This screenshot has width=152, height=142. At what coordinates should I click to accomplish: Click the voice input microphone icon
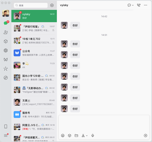click(93, 136)
